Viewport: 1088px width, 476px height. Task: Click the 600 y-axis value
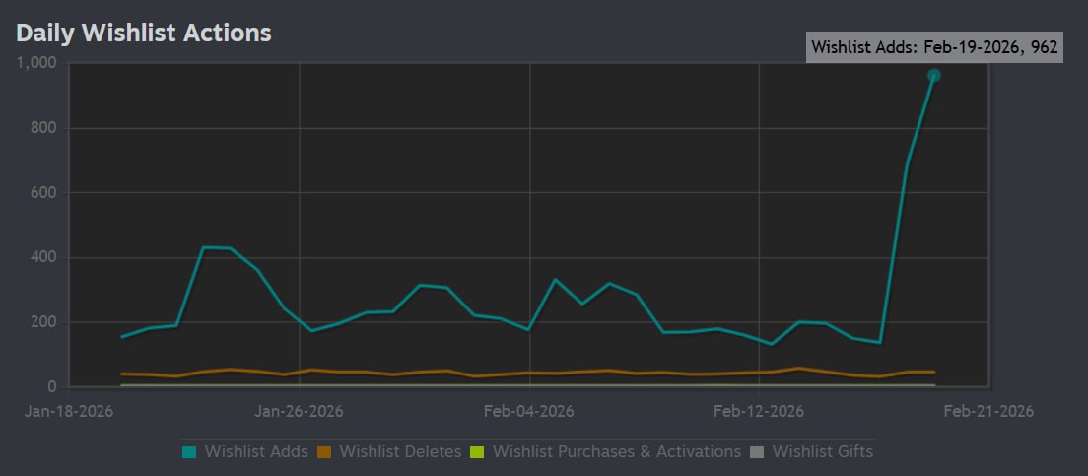point(45,193)
